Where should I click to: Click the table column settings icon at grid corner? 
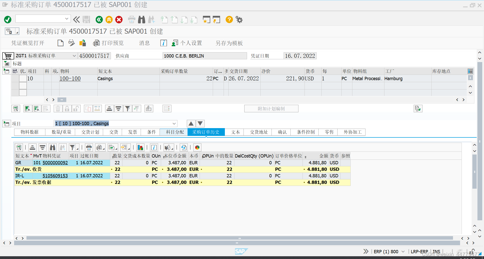click(470, 71)
